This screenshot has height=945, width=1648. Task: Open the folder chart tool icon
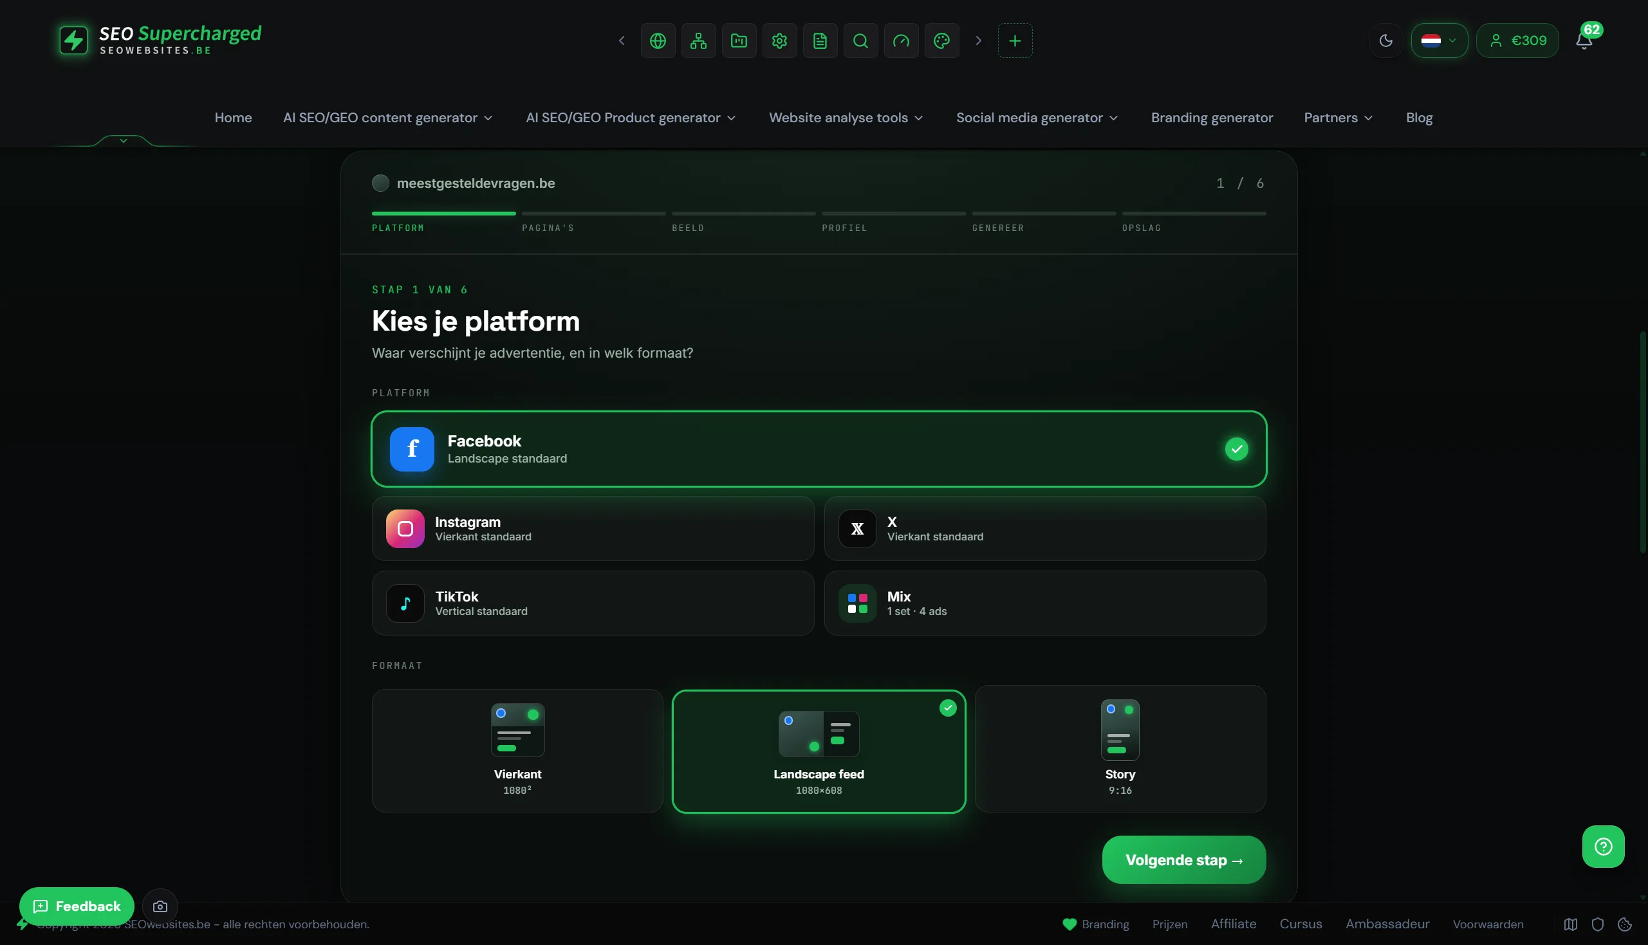[x=739, y=41]
